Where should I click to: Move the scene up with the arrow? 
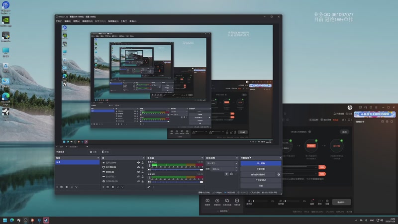point(72,187)
